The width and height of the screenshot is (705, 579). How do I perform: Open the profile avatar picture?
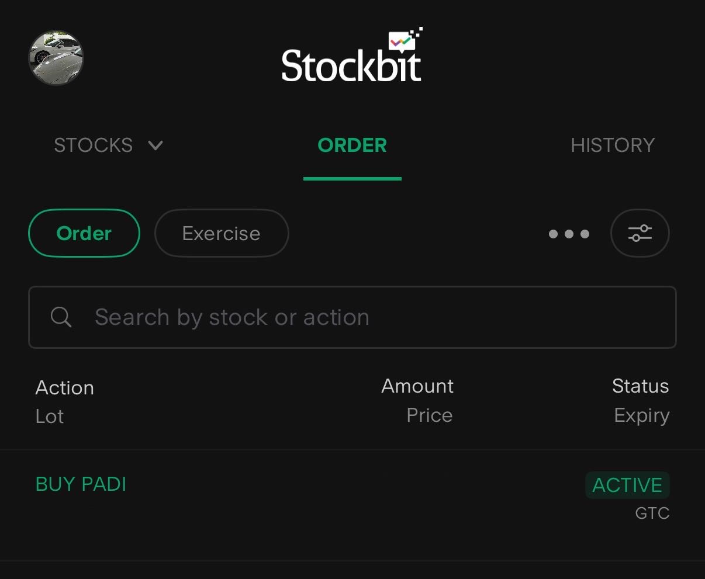[56, 58]
